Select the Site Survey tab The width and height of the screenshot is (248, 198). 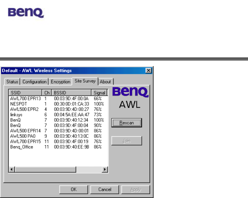pyautogui.click(x=85, y=81)
